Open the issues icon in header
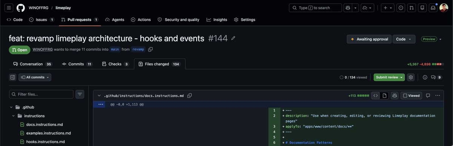The width and height of the screenshot is (453, 146). [401, 8]
